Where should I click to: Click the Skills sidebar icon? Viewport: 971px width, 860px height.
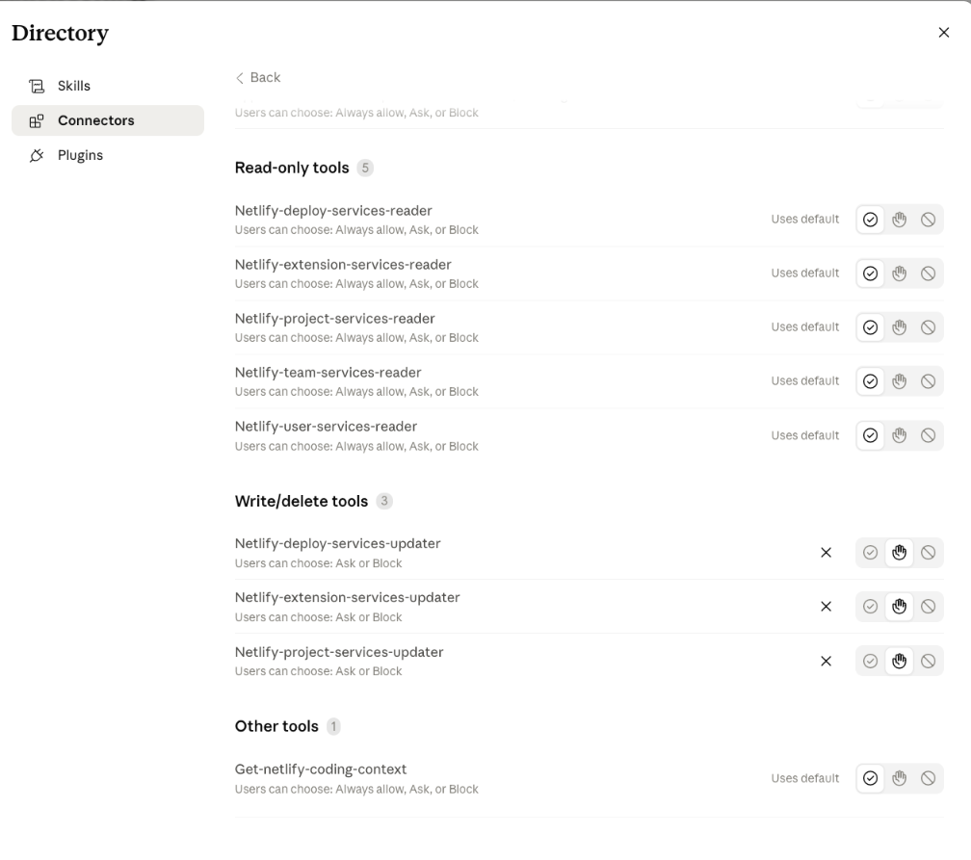pos(37,86)
